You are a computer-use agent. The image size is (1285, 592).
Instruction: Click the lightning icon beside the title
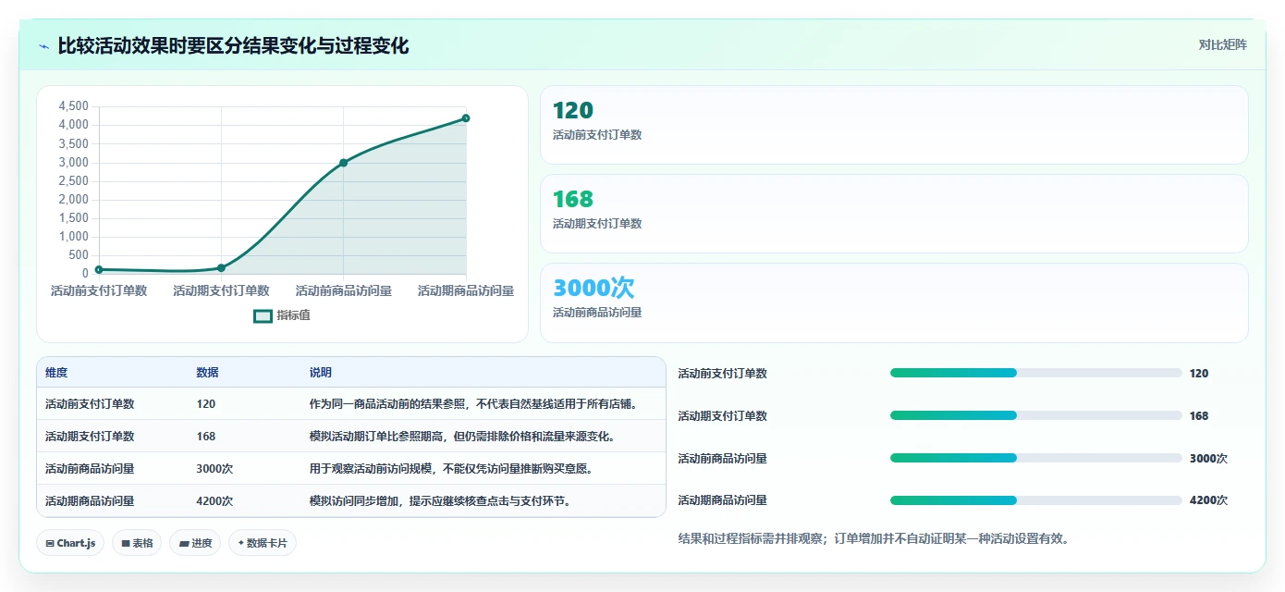click(x=44, y=46)
